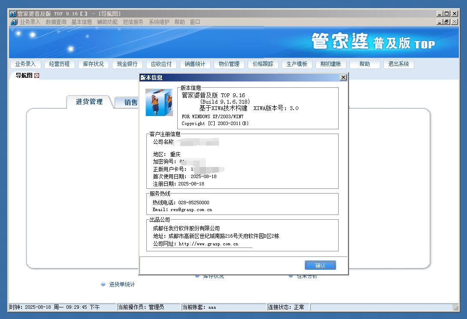467x319 pixels.
Task: Click the 应收应付 toolbar button
Action: click(161, 64)
